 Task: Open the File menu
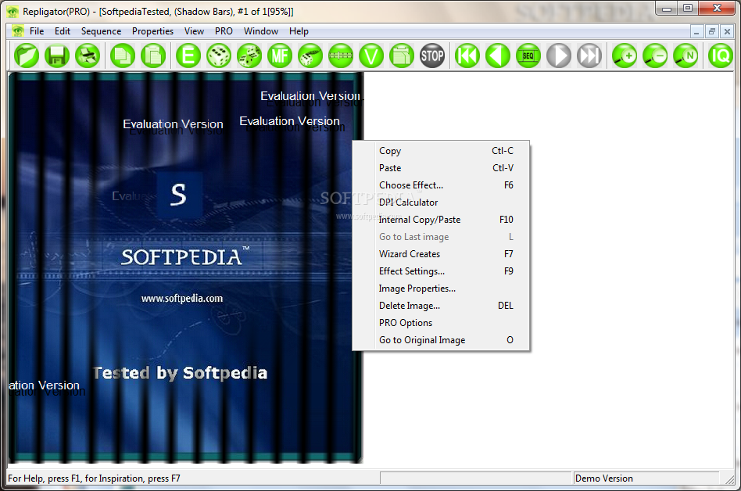point(37,31)
